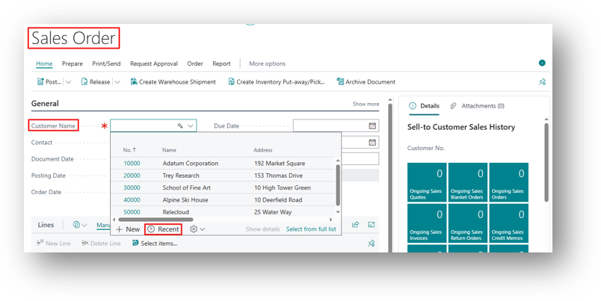Select customer number 30000
601x301 pixels.
coord(132,187)
